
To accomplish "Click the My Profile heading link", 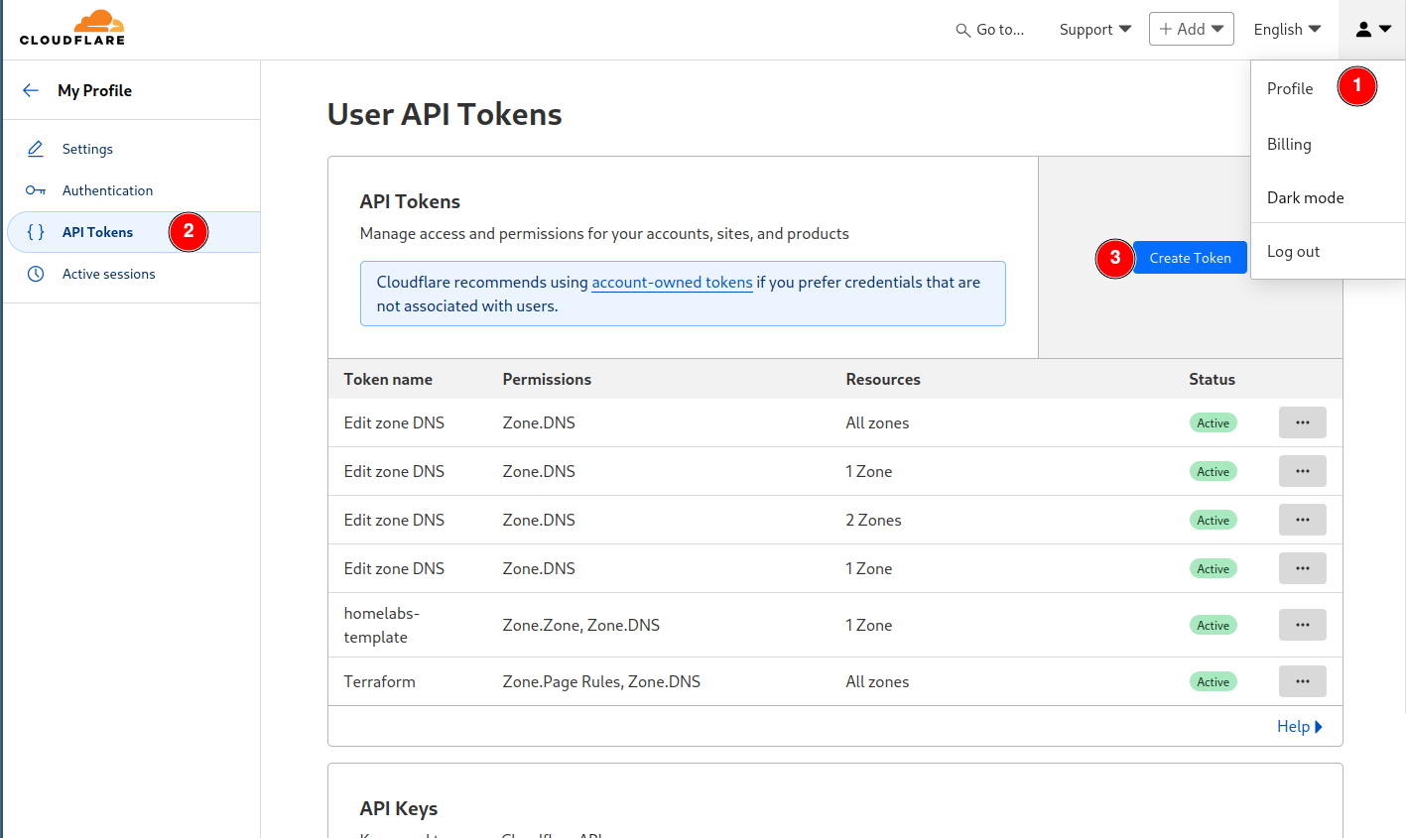I will tap(94, 90).
